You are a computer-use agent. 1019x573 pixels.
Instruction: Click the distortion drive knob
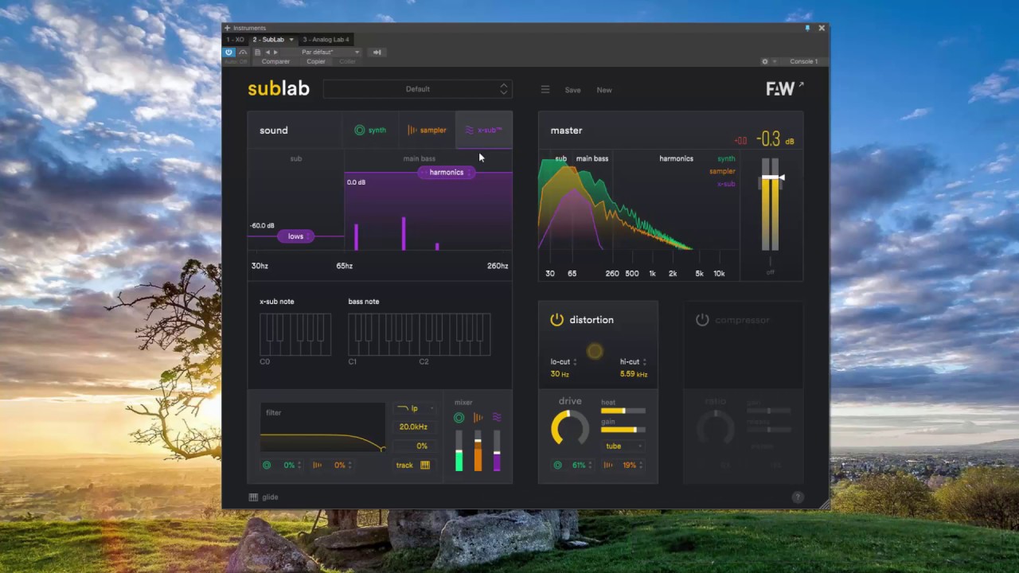[570, 427]
